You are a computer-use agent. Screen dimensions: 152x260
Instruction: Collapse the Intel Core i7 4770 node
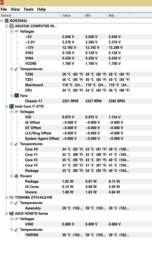tap(7, 107)
